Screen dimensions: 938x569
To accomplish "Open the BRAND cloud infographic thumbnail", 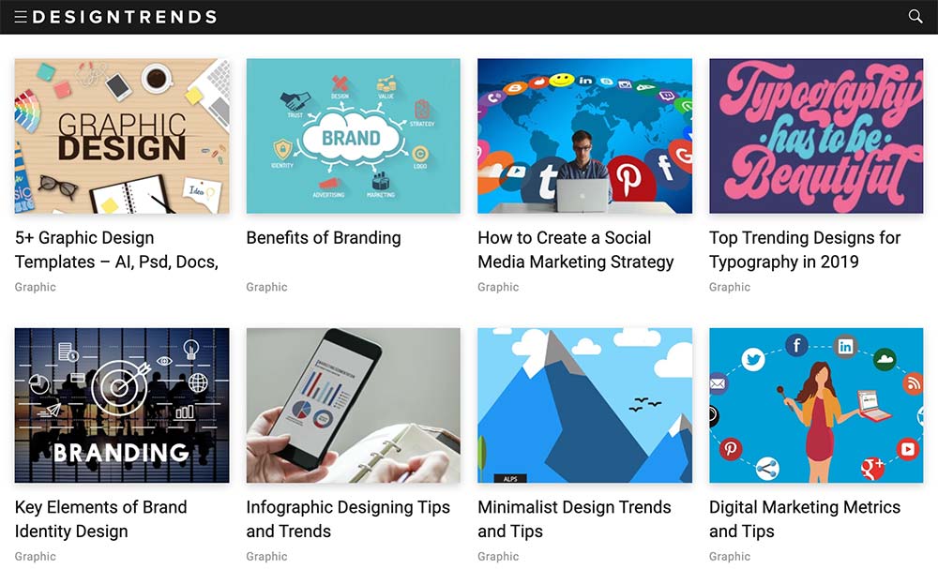I will tap(354, 136).
